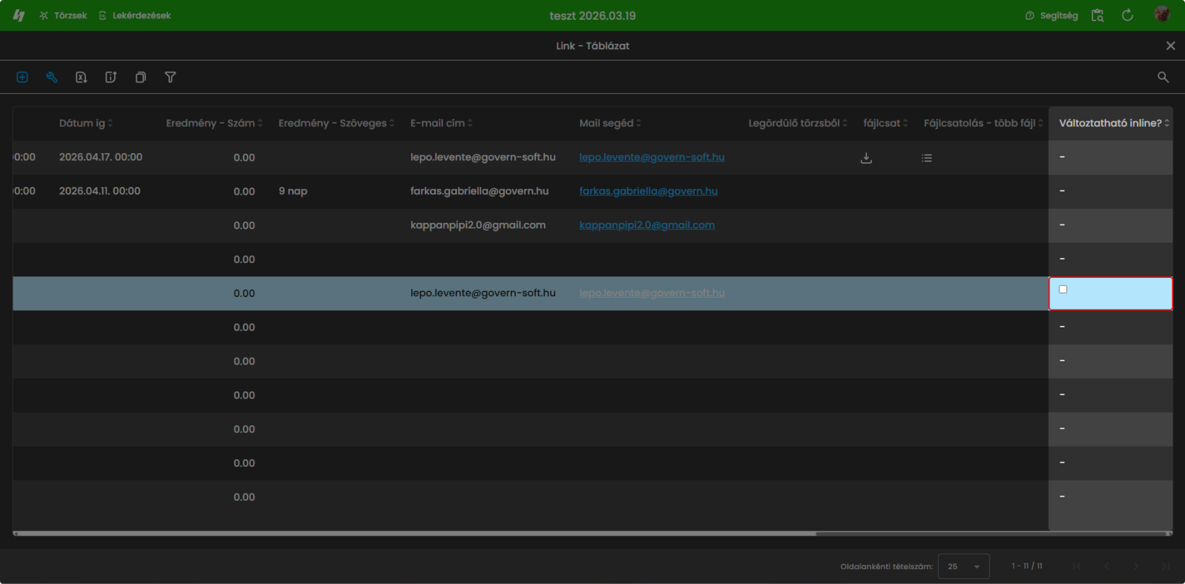Click the add new record plus icon

tap(22, 78)
